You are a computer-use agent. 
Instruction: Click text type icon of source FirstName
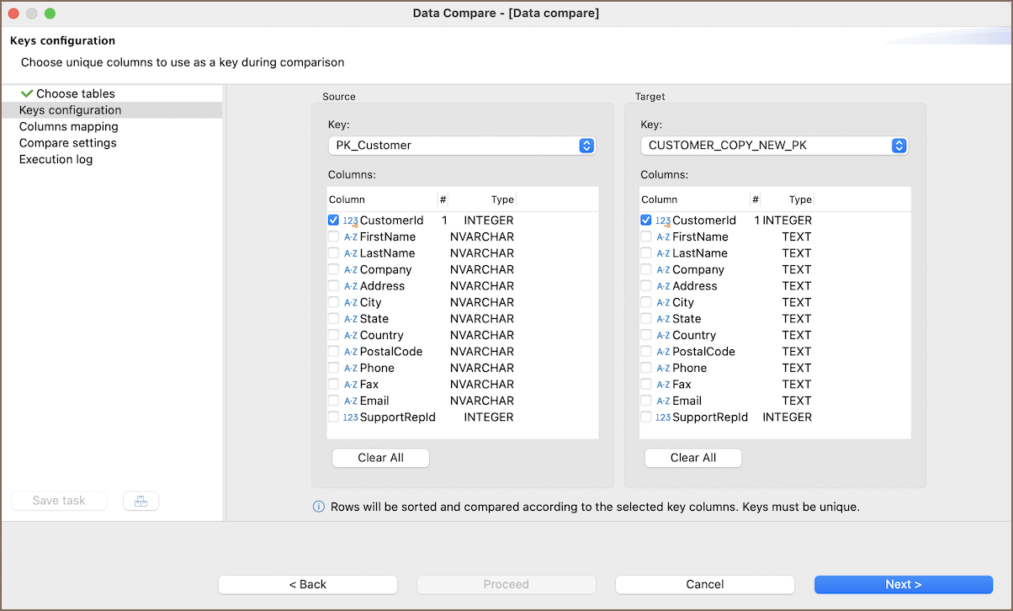click(x=350, y=237)
